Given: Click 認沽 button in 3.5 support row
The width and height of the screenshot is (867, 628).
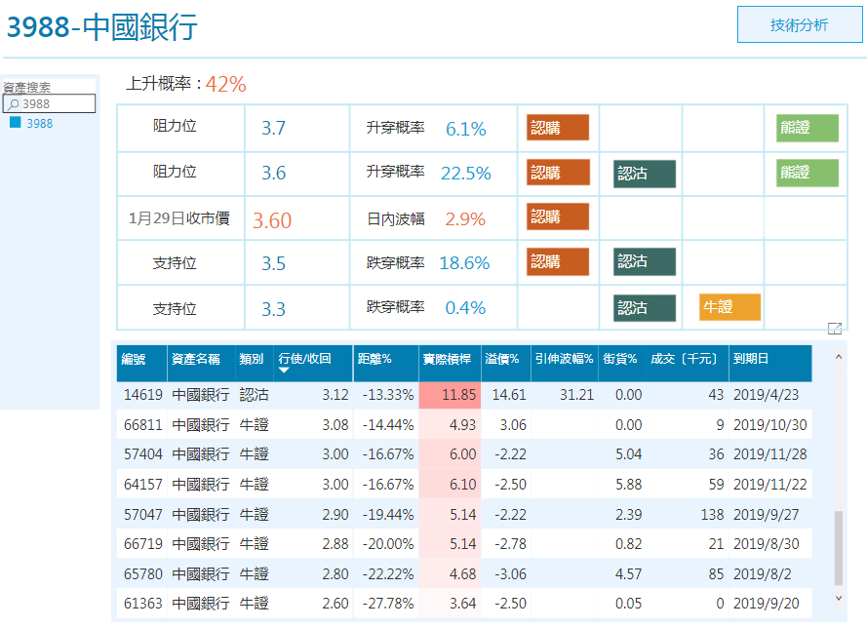Looking at the screenshot, I should click(645, 261).
